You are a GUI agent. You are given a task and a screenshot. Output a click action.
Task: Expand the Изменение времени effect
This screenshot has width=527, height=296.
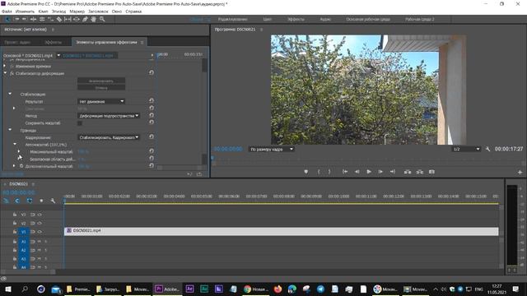click(5, 66)
